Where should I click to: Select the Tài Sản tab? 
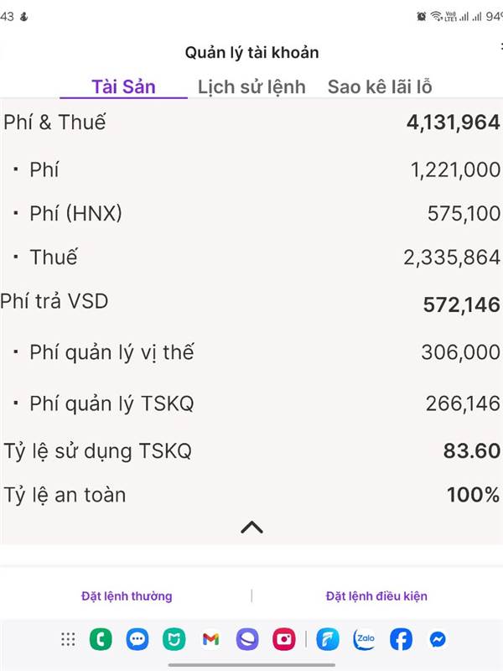[x=123, y=87]
